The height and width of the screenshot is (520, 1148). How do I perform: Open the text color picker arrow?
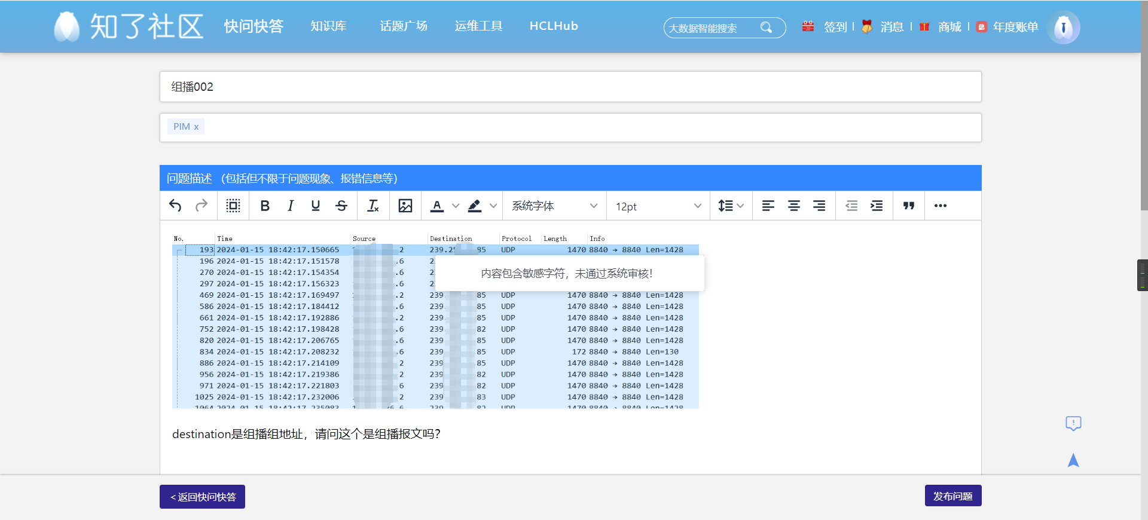click(x=456, y=206)
